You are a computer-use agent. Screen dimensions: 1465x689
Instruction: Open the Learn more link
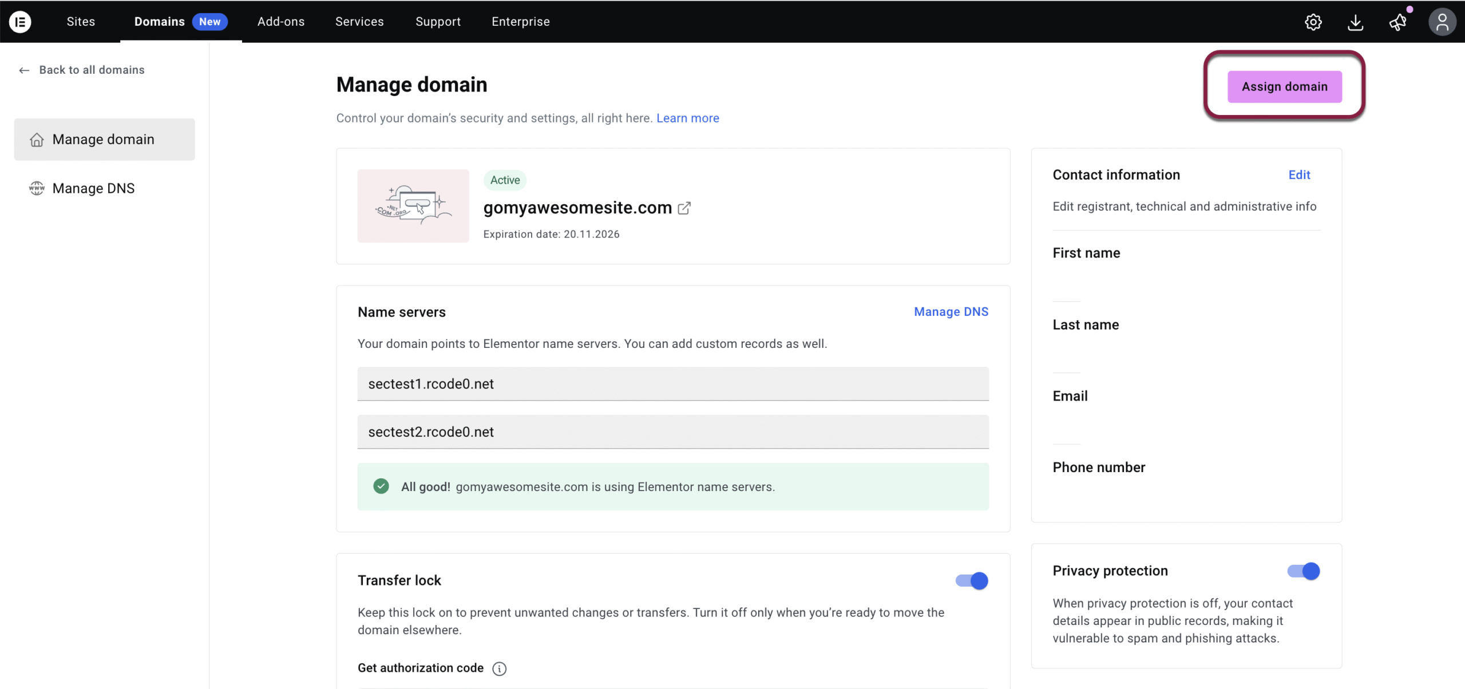[687, 118]
